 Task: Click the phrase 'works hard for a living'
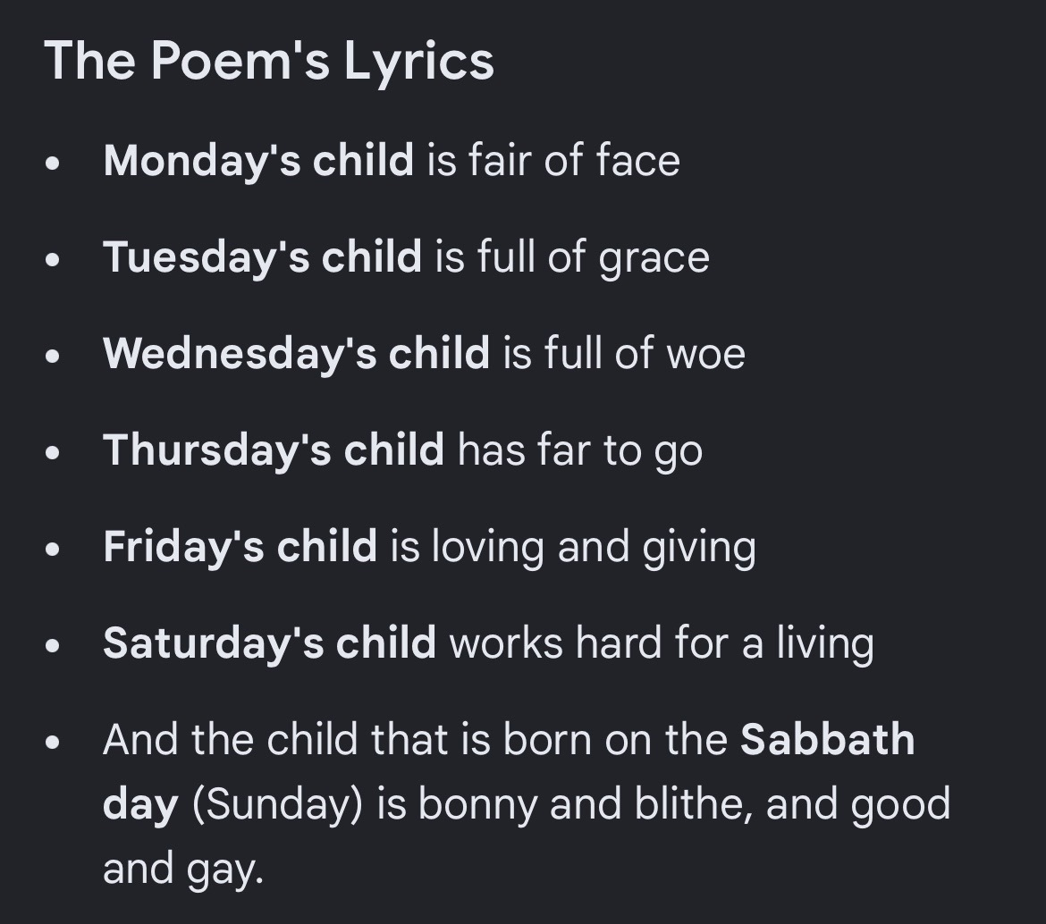(662, 644)
